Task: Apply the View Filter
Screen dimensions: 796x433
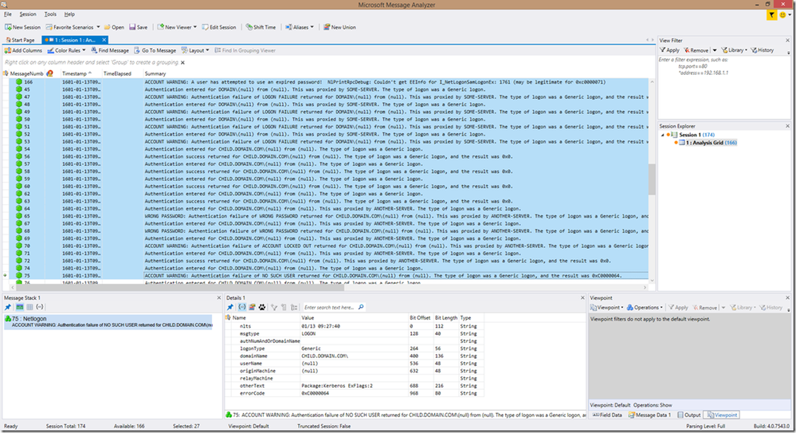Action: click(669, 50)
